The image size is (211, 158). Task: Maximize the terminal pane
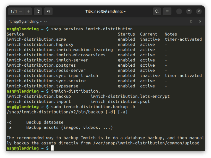191,22
